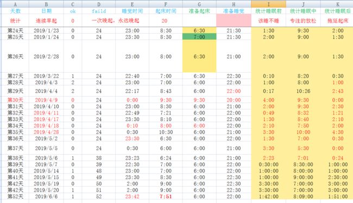The height and width of the screenshot is (203, 353).
Task: Select the red 第30天 cell
Action: click(x=15, y=100)
